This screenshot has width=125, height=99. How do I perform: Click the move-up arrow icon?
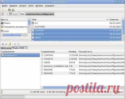point(15,44)
